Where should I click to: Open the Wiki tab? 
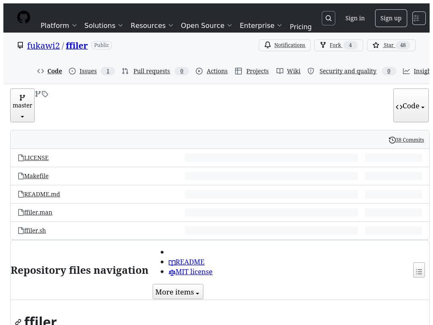pyautogui.click(x=293, y=71)
